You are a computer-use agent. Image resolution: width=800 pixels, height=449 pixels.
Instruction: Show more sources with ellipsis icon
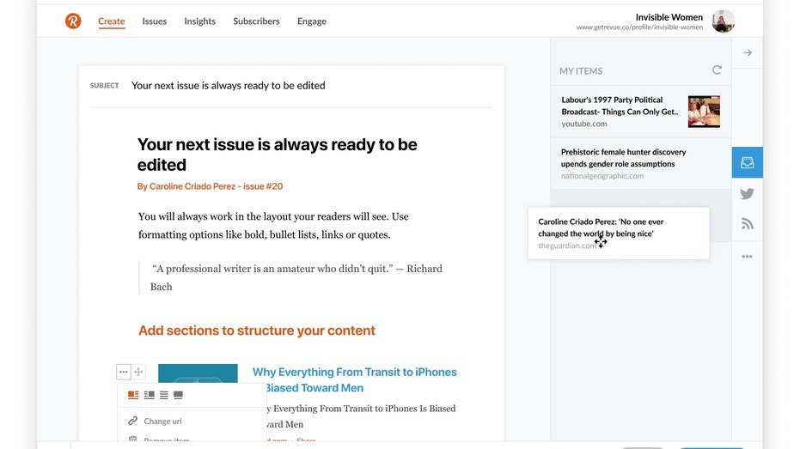point(748,257)
